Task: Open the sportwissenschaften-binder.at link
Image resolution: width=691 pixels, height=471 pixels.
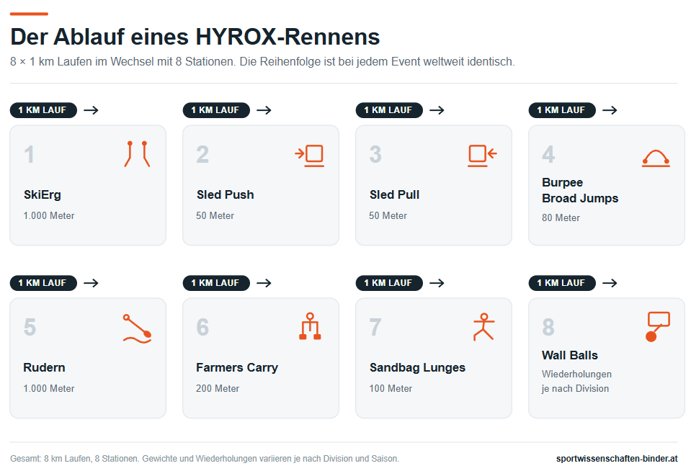Action: [617, 458]
